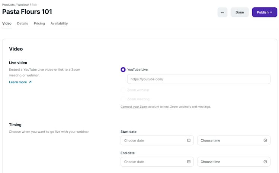Select the Zoom meeting radio option
Viewport: 279px width, 173px height.
click(x=123, y=99)
